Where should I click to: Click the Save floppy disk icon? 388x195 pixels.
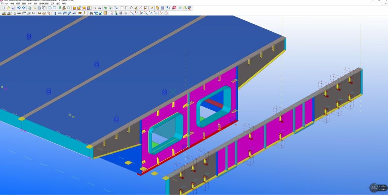[x=13, y=8]
